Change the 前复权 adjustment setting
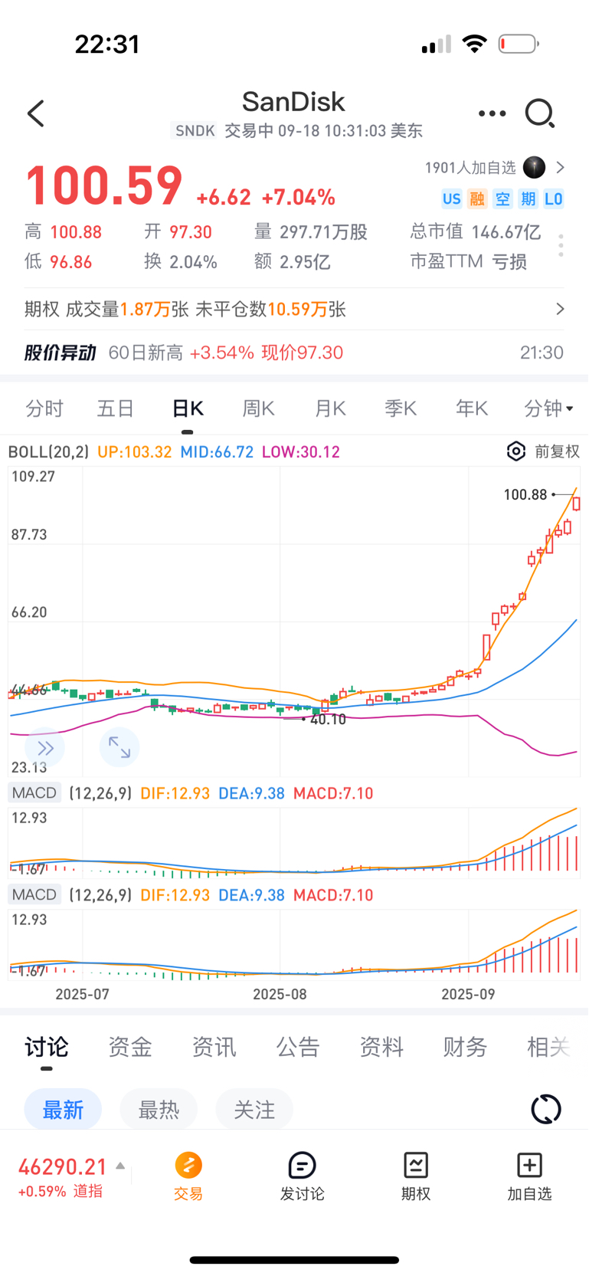This screenshot has width=589, height=1276. click(557, 451)
